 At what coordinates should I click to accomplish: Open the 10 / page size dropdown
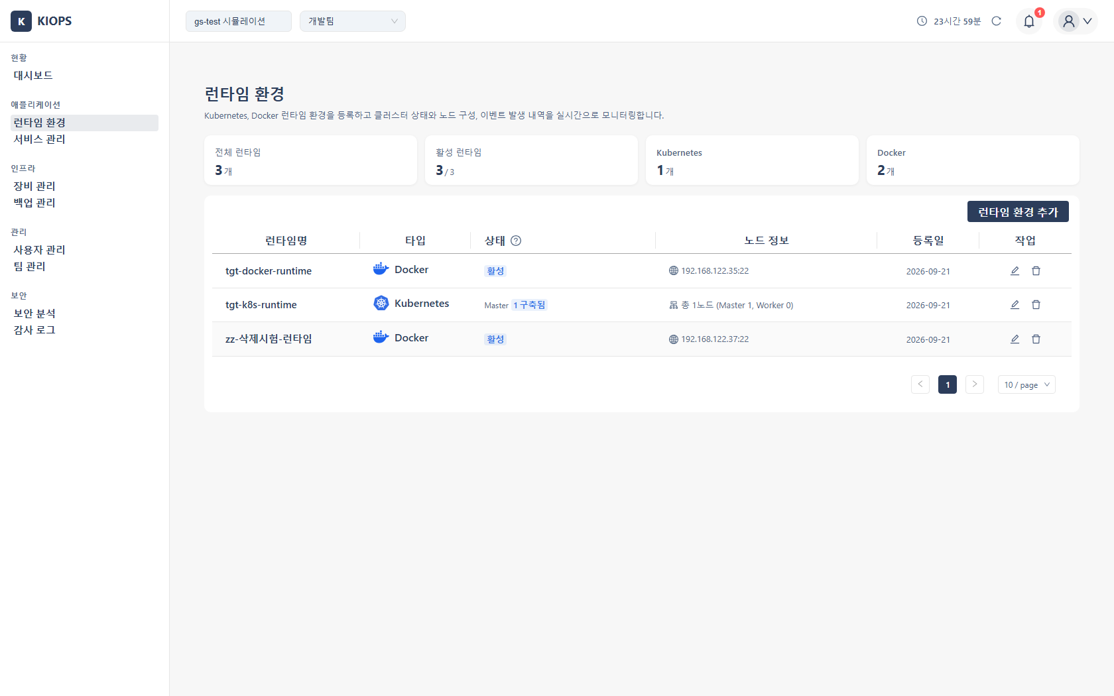[x=1026, y=385]
